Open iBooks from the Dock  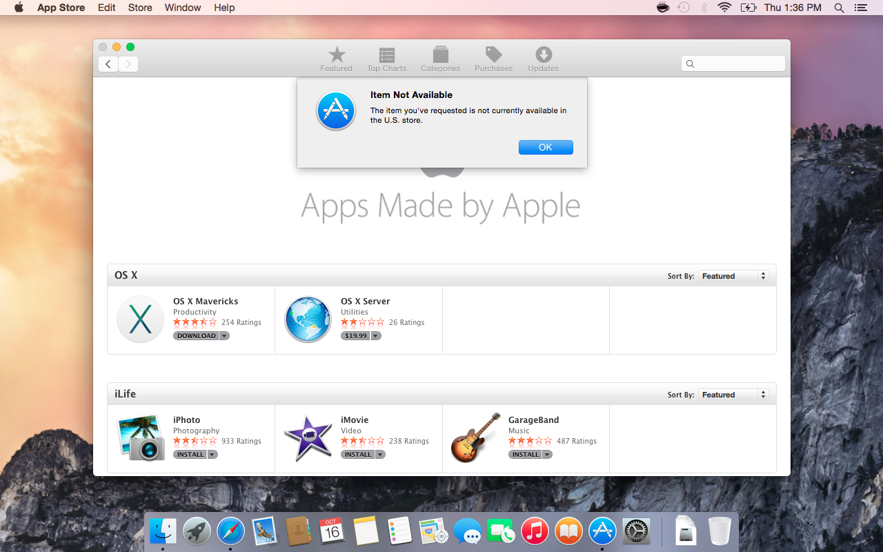coord(568,531)
